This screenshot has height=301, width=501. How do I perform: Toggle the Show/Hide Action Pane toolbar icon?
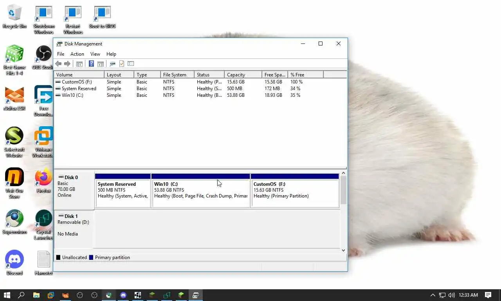pyautogui.click(x=100, y=63)
